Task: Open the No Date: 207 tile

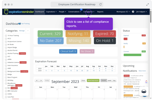Action: tap(51, 41)
